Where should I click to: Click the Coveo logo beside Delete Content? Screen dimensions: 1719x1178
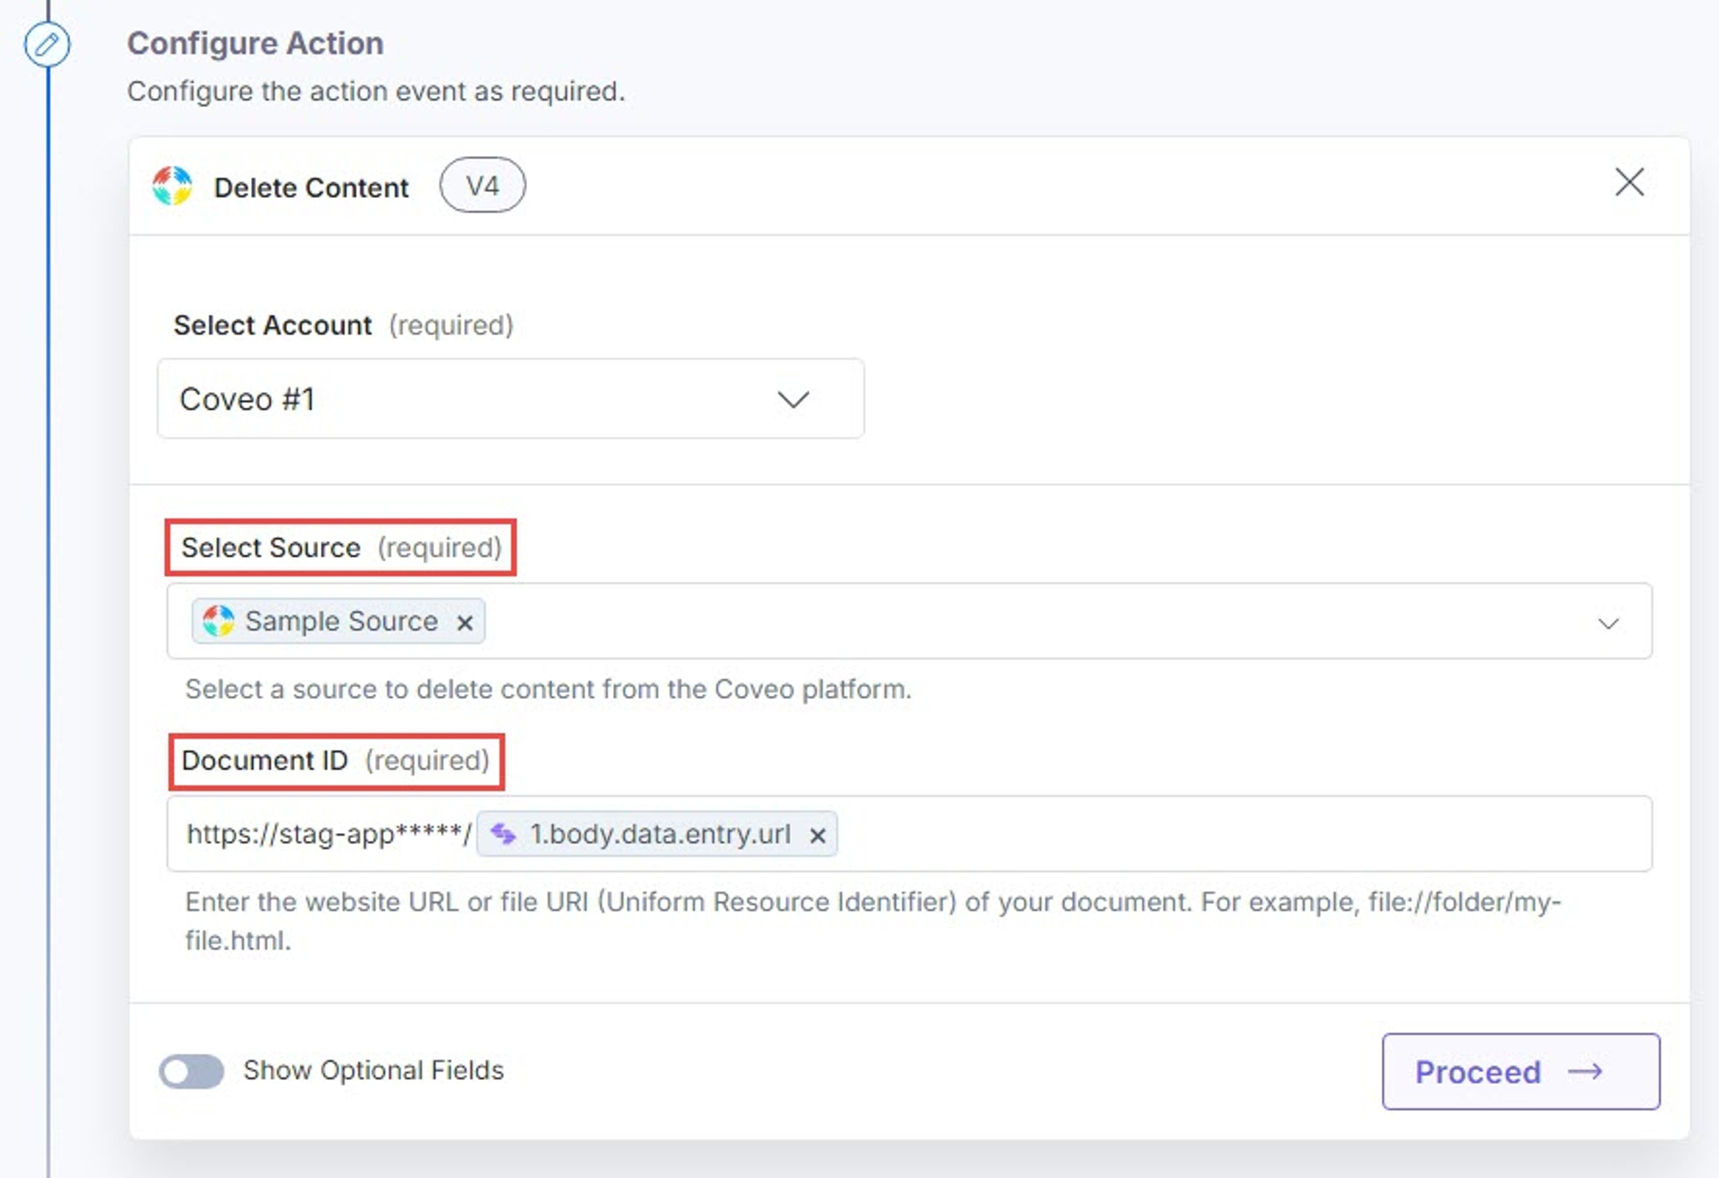pos(172,186)
